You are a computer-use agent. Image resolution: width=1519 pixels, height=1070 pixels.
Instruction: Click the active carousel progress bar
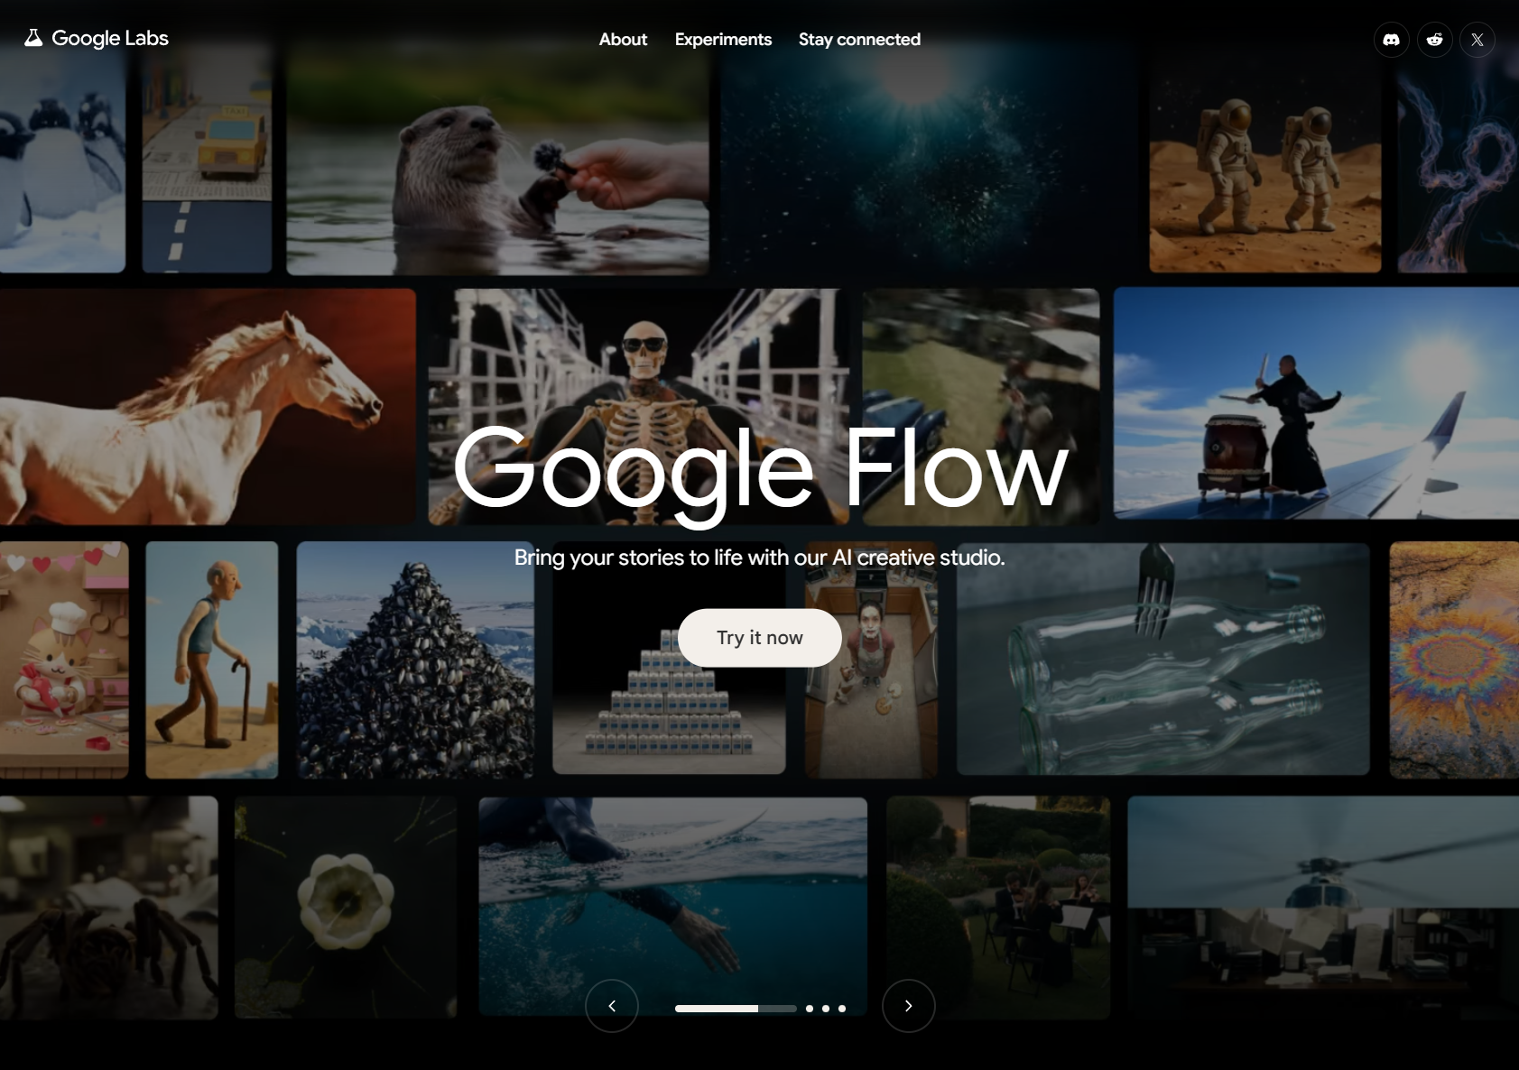736,1009
